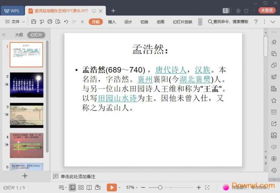This screenshot has height=193, width=280.
Task: Open slideshow play options dropdown arrow
Action: (x=119, y=188)
